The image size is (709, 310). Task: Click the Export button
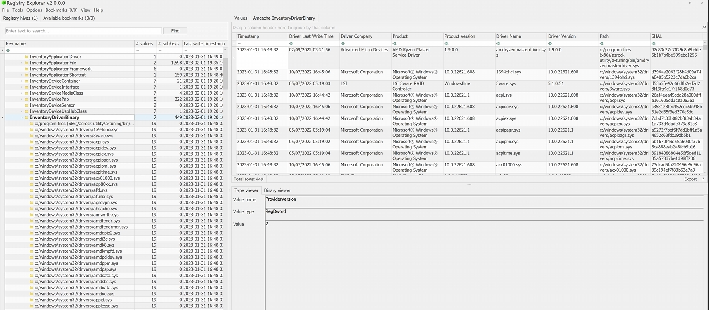(x=690, y=179)
